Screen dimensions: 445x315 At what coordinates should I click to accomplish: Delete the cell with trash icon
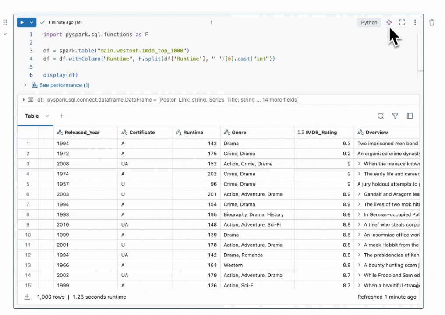432,22
